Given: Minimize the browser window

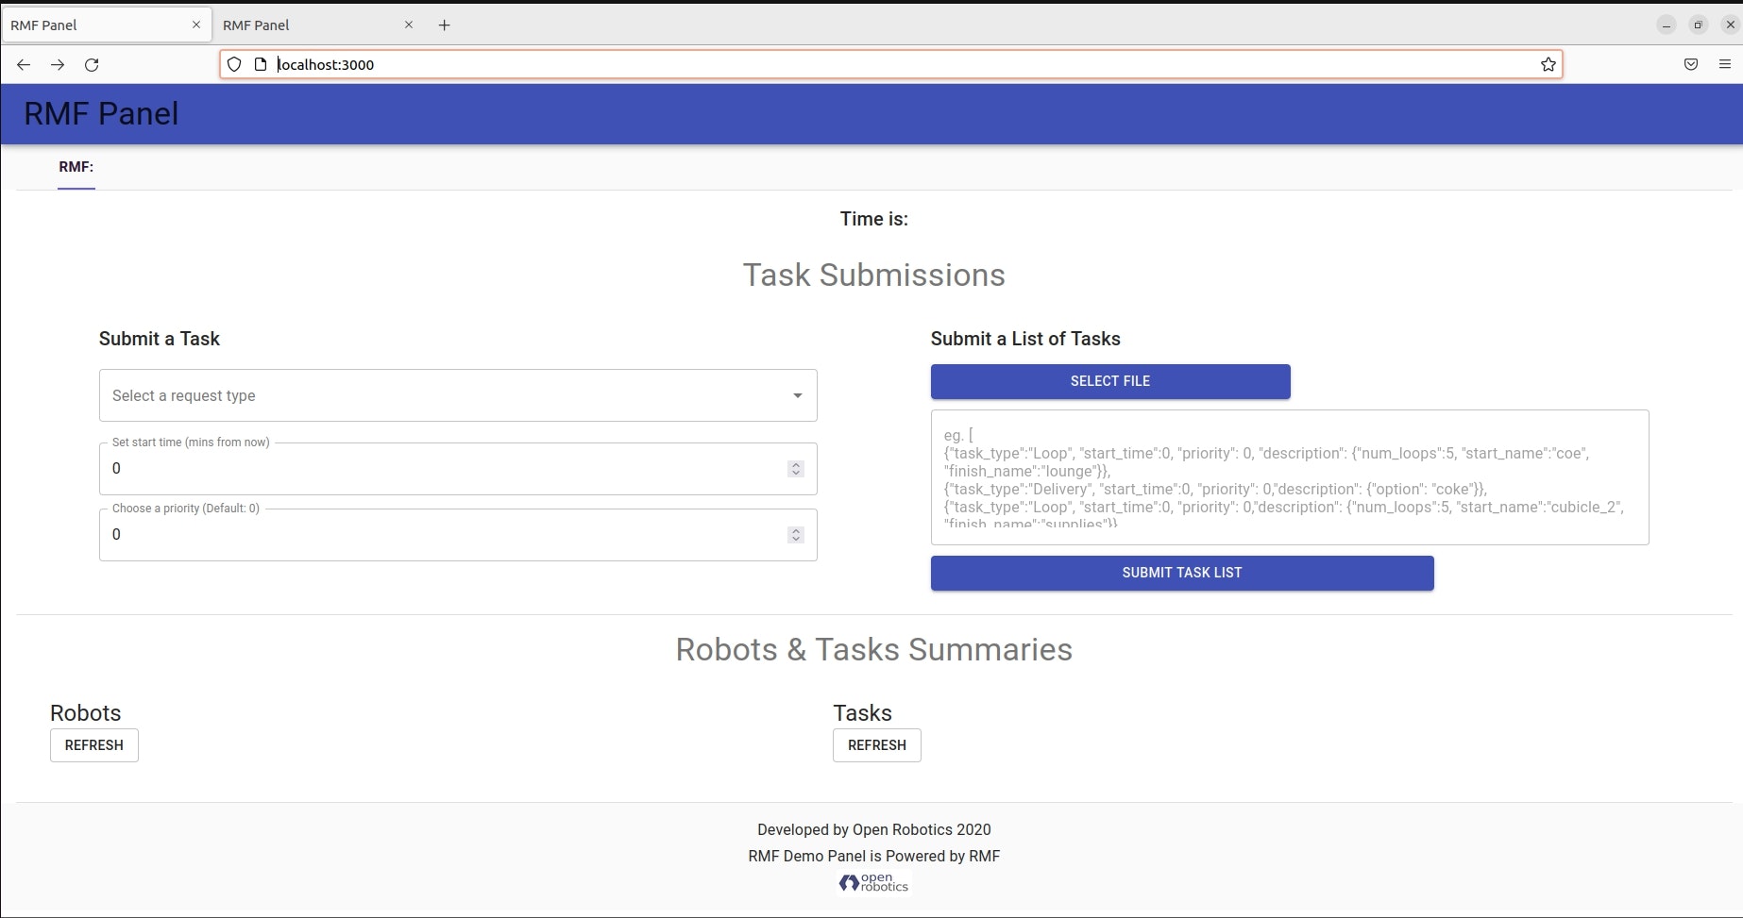Looking at the screenshot, I should coord(1667,25).
